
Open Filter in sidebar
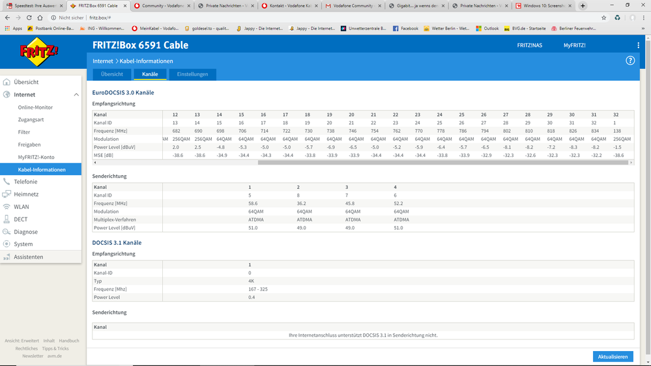(x=24, y=132)
